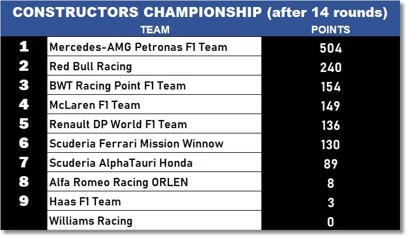Click BWT Racing Point F1 Team row
The image size is (407, 237).
point(118,85)
